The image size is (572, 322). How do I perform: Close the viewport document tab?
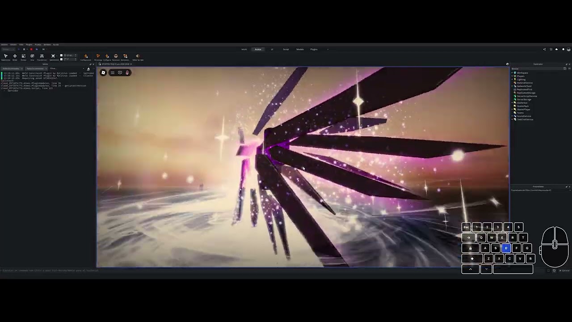coord(131,64)
